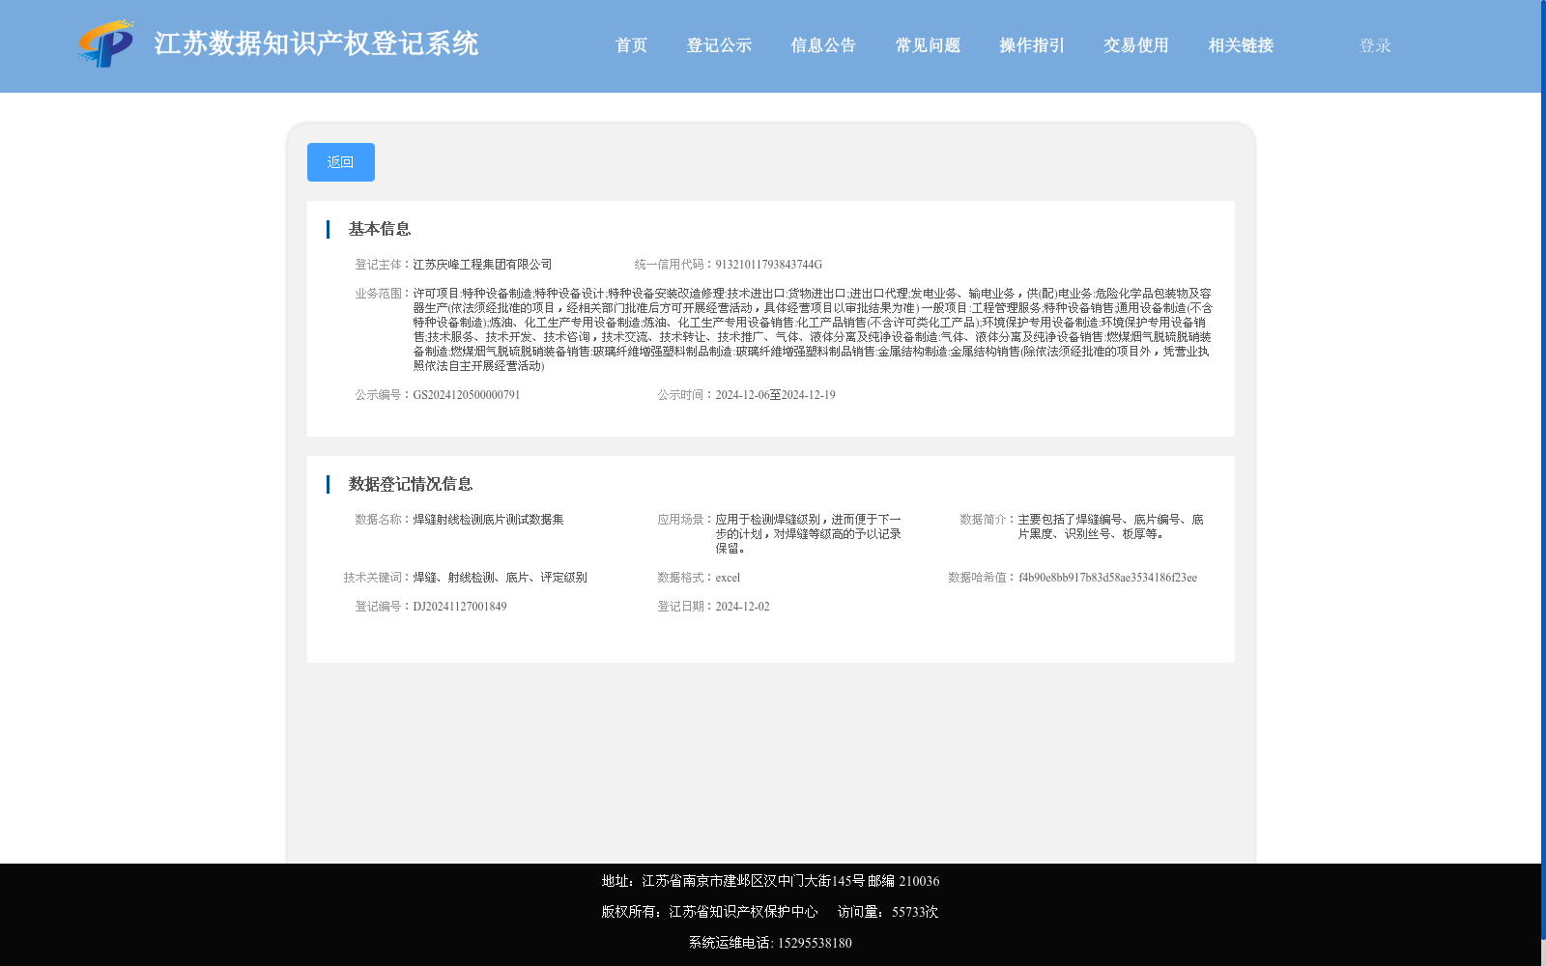Open the 常见问题 menu item
Image resolution: width=1546 pixels, height=966 pixels.
click(x=928, y=45)
